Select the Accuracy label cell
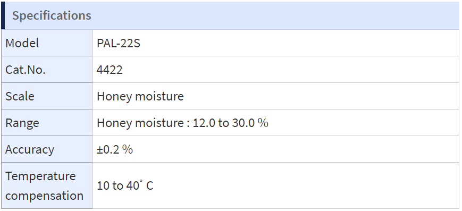This screenshot has width=462, height=211. click(47, 149)
